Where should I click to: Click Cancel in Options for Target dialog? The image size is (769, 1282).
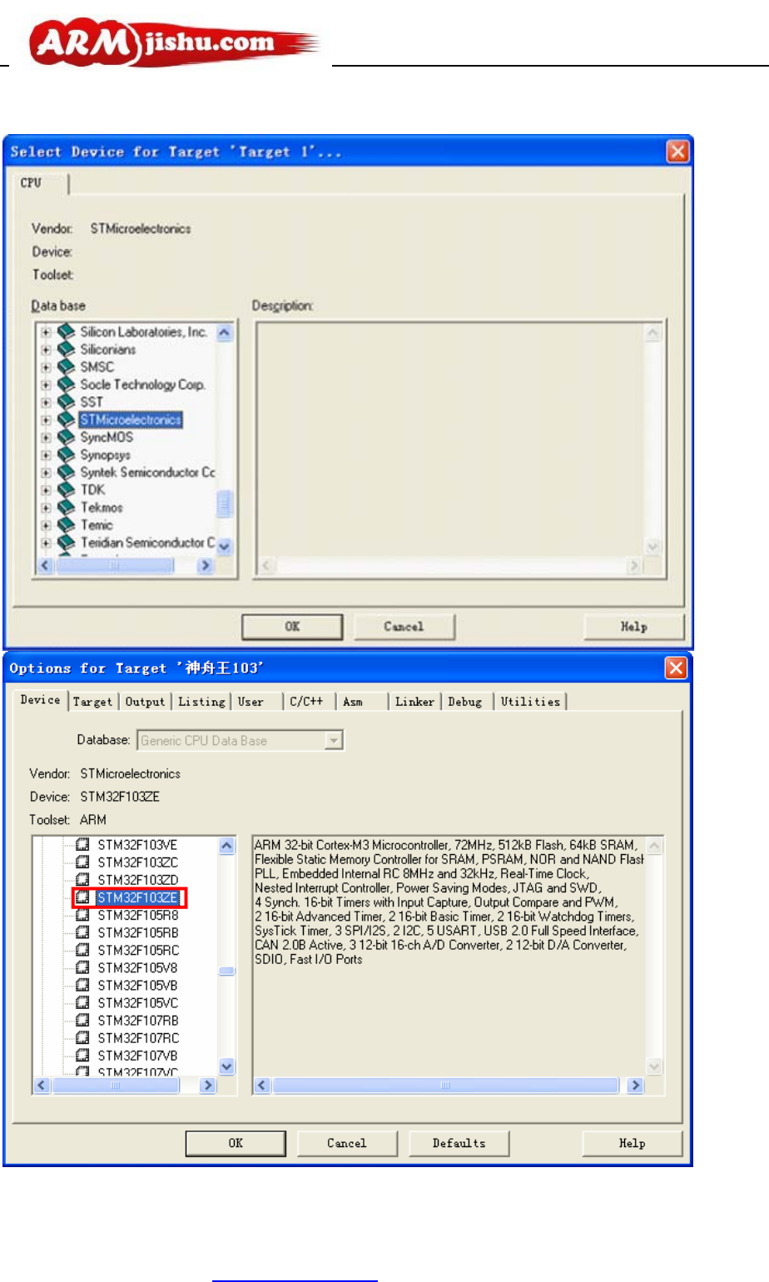pyautogui.click(x=346, y=1143)
